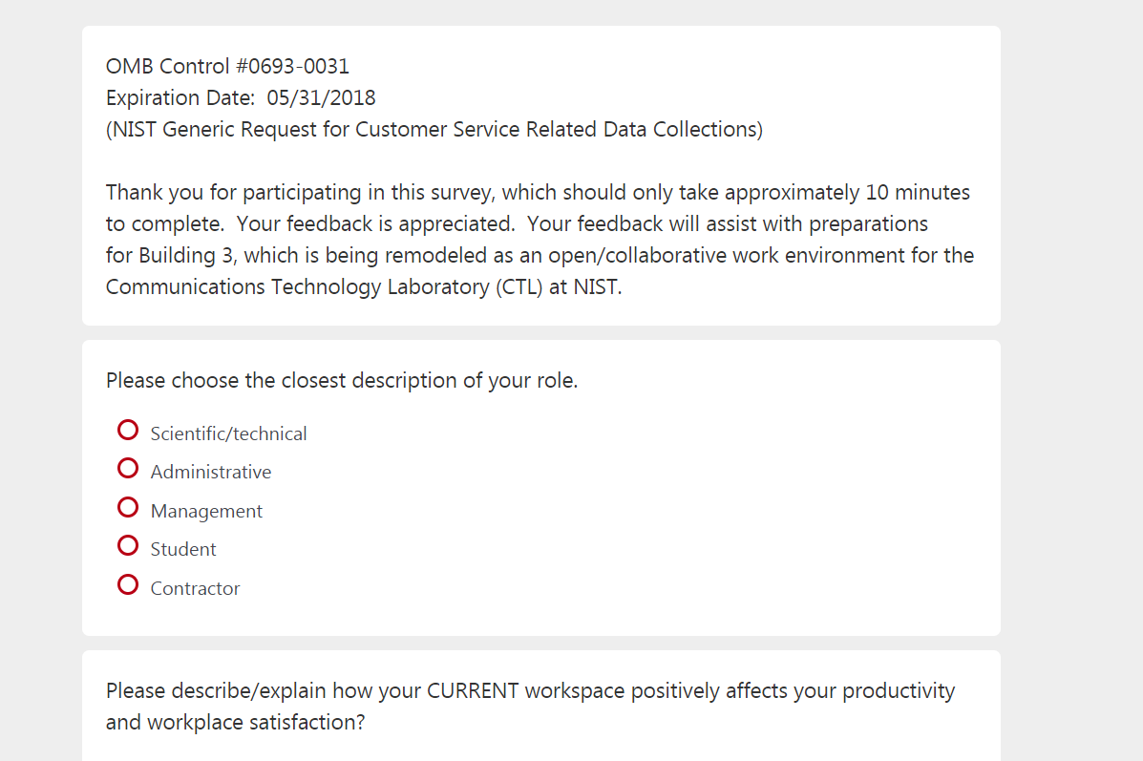1143x761 pixels.
Task: Click the 'Scientific/technical' label text
Action: point(228,433)
